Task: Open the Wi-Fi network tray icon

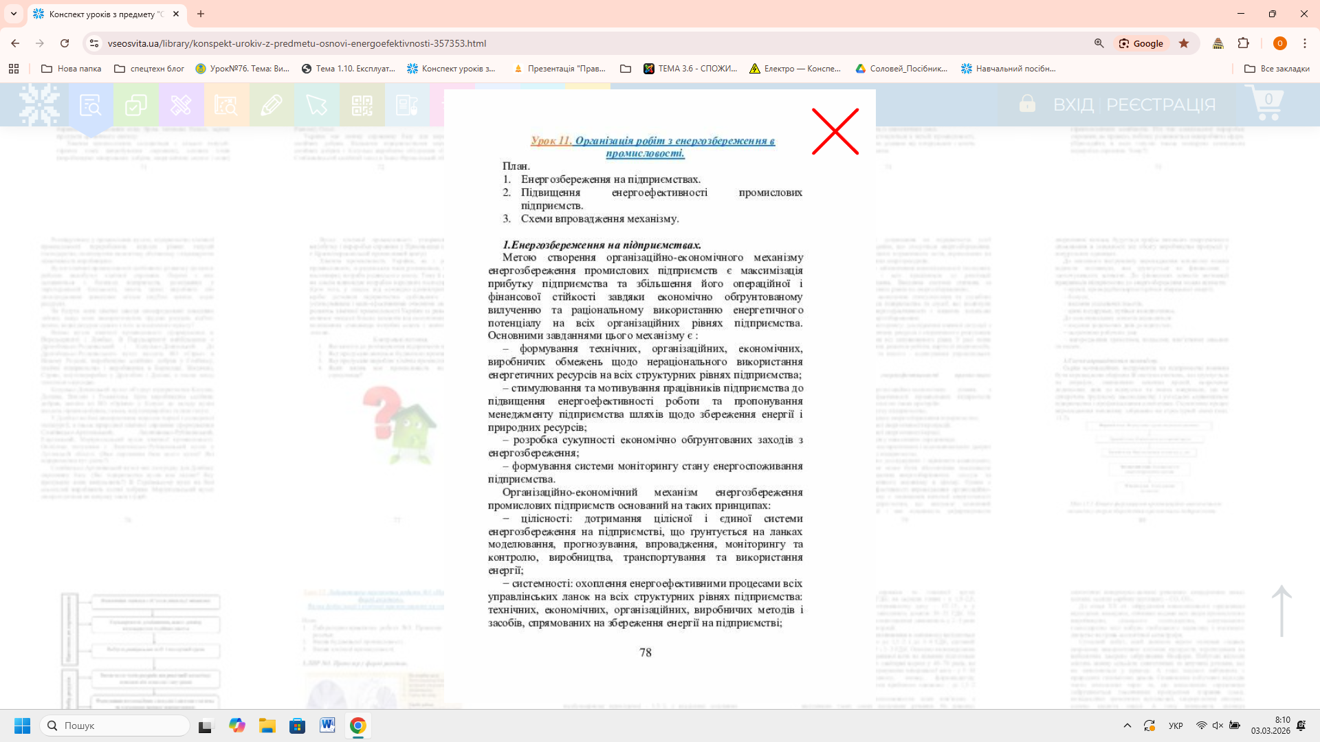Action: click(x=1202, y=726)
